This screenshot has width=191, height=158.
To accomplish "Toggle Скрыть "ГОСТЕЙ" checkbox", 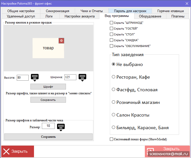I will (111, 29).
